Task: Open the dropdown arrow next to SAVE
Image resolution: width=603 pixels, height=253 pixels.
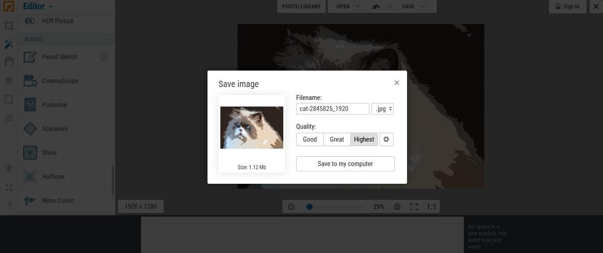Action: 423,7
